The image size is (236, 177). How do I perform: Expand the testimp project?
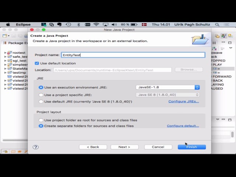(5, 73)
